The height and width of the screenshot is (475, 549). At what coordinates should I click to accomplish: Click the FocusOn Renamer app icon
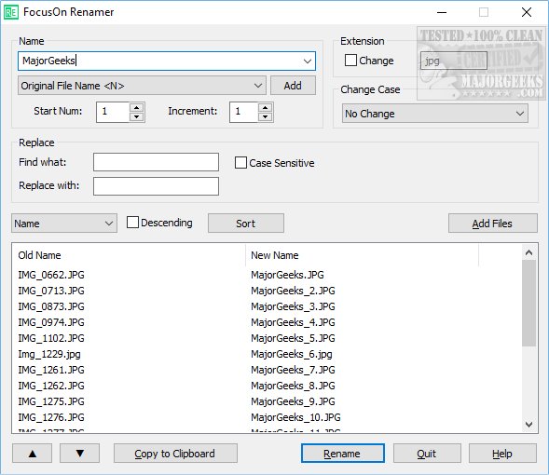(x=10, y=13)
